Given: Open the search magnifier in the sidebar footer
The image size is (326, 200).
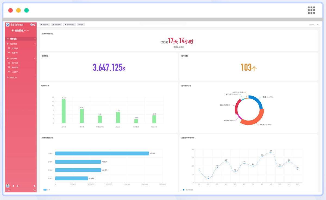Looking at the screenshot, I should [x=9, y=191].
